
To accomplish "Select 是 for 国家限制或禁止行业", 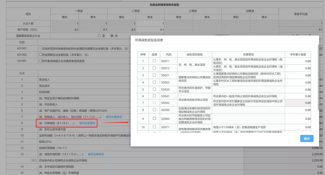I will point(99,36).
